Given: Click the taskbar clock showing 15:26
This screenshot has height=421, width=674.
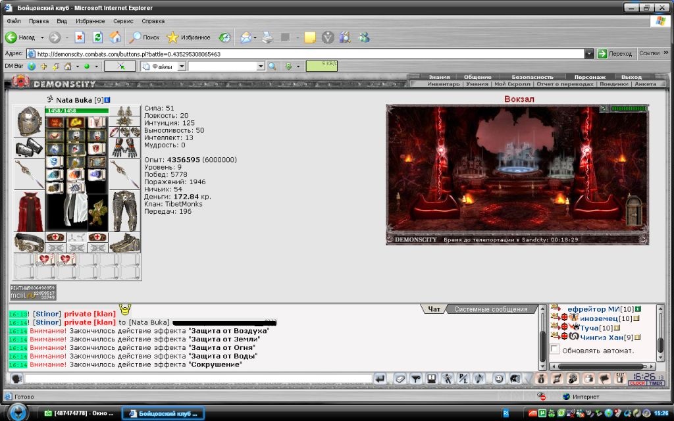Looking at the screenshot, I should (661, 413).
